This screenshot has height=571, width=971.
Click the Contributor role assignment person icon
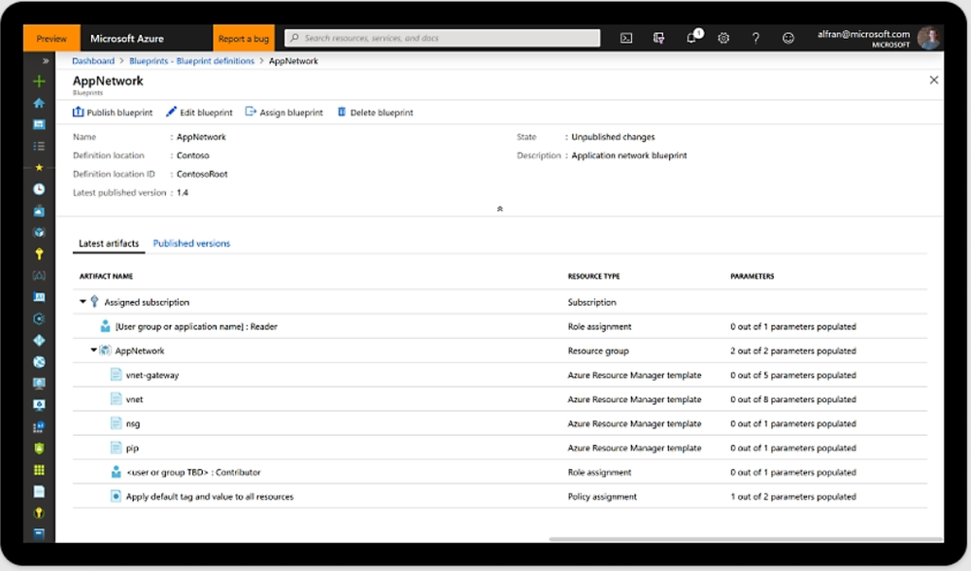[x=116, y=472]
